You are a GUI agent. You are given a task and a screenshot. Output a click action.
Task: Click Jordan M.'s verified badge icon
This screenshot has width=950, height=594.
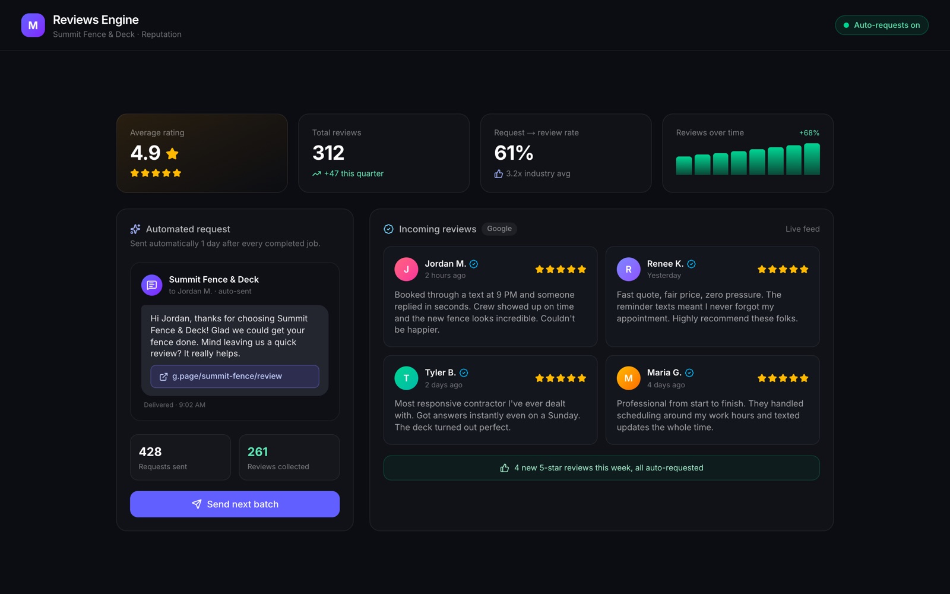474,264
